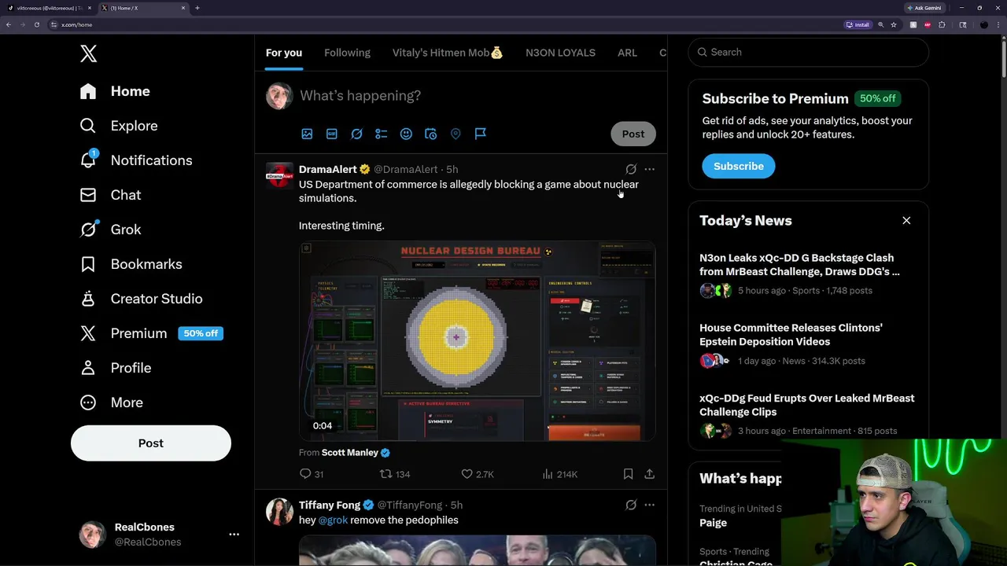Reload the browser page

tap(36, 24)
